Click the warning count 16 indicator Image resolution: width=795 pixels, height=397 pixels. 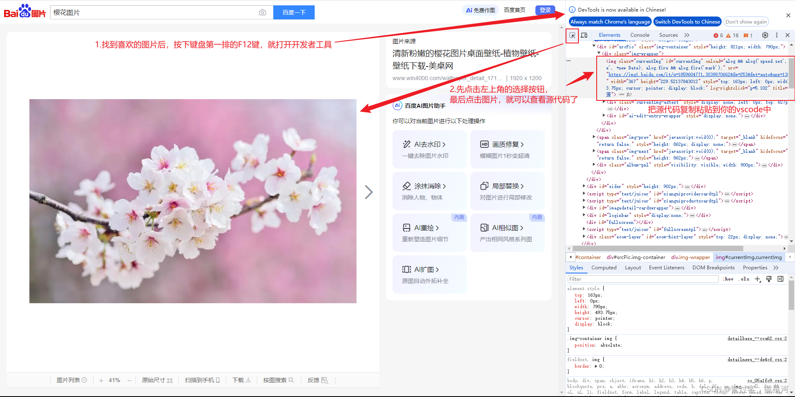[732, 36]
